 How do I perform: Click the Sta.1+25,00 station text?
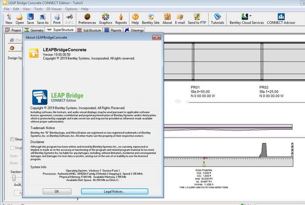(x=269, y=92)
